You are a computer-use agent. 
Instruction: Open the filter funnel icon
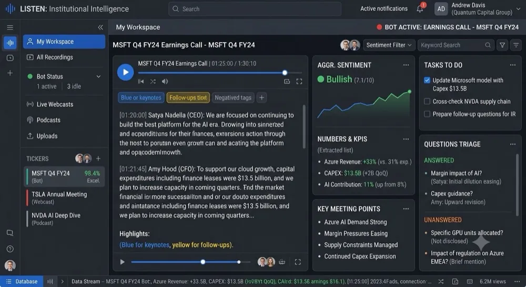coord(502,45)
